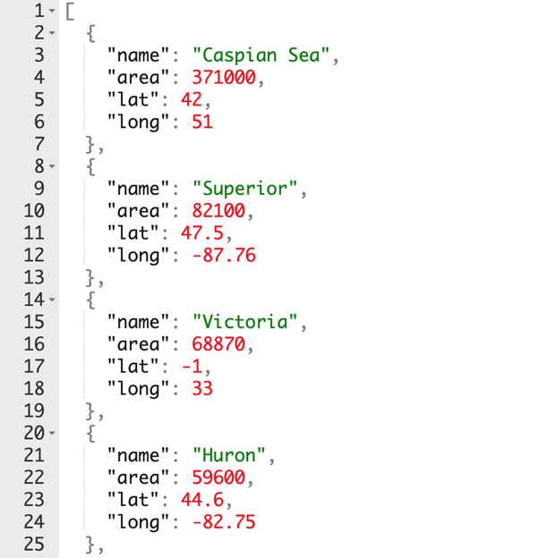537x558 pixels.
Task: Collapse the Huron object fold on line 20
Action: [x=52, y=433]
